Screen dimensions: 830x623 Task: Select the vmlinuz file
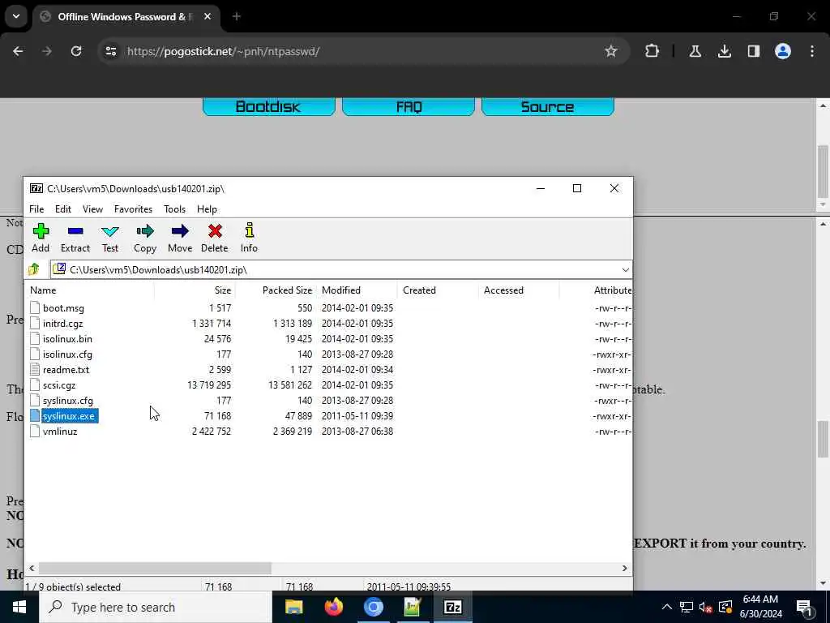coord(60,432)
